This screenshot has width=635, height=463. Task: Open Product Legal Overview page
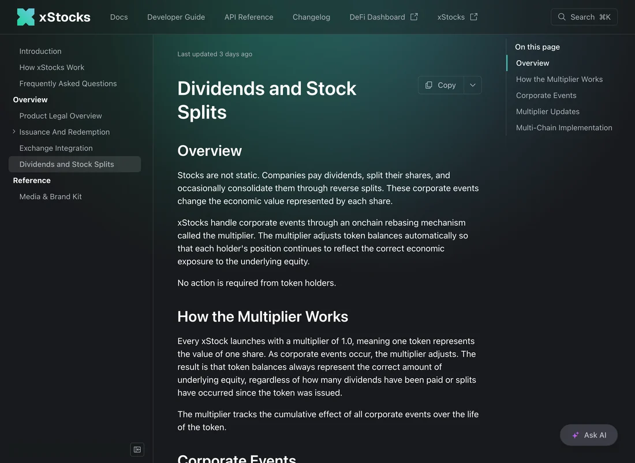tap(61, 116)
